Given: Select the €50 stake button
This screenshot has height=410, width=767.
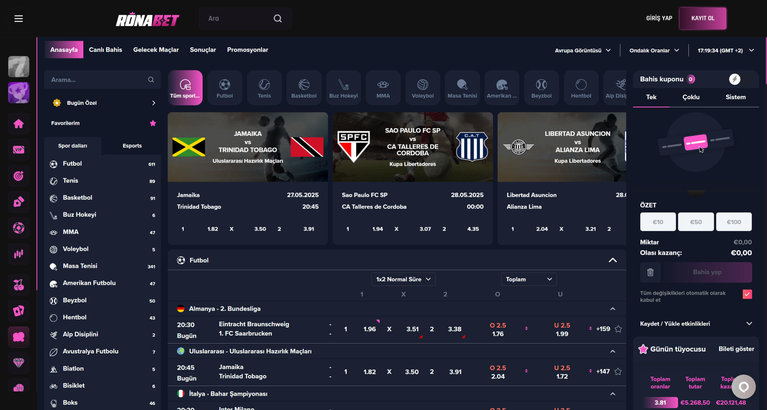Looking at the screenshot, I should click(696, 222).
